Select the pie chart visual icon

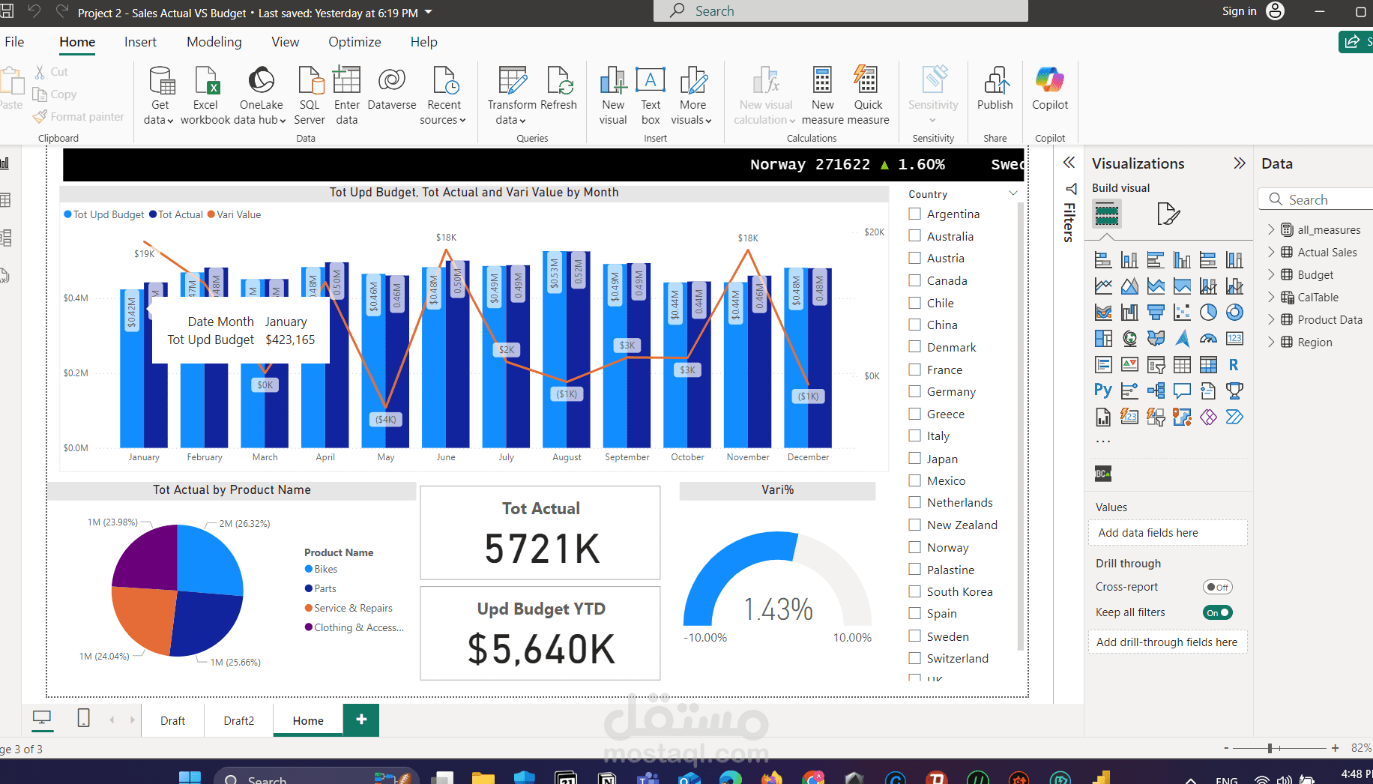[1208, 312]
